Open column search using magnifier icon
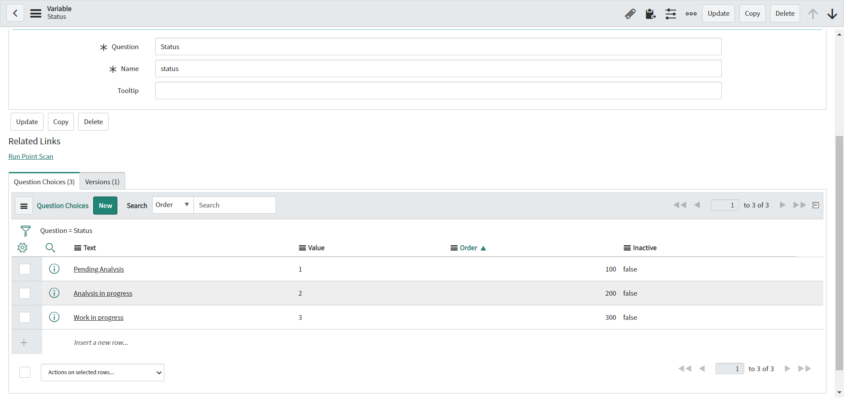844x401 pixels. coord(51,247)
